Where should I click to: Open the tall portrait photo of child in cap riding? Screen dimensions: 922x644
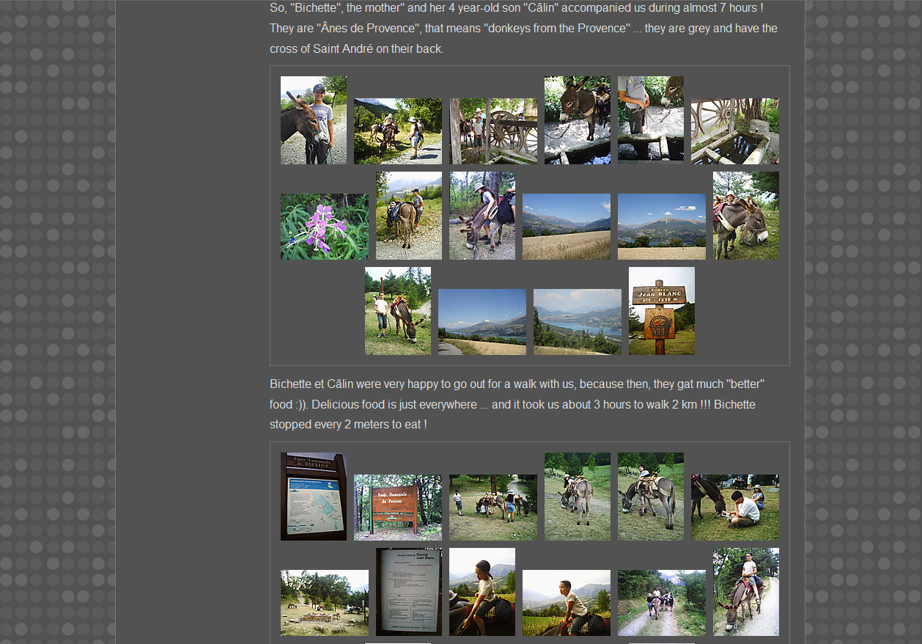pos(482,592)
